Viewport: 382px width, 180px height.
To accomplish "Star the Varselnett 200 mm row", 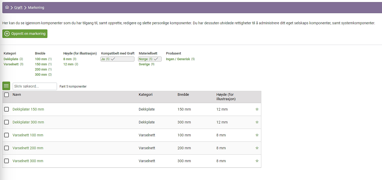I will (257, 148).
